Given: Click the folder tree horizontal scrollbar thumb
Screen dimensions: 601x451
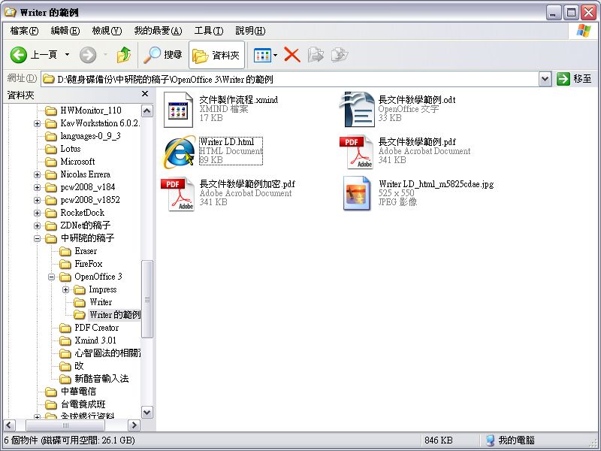Looking at the screenshot, I should coord(65,425).
